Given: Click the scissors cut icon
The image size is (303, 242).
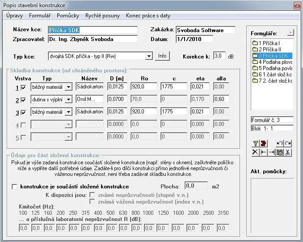Looking at the screenshot, I should (288, 152).
